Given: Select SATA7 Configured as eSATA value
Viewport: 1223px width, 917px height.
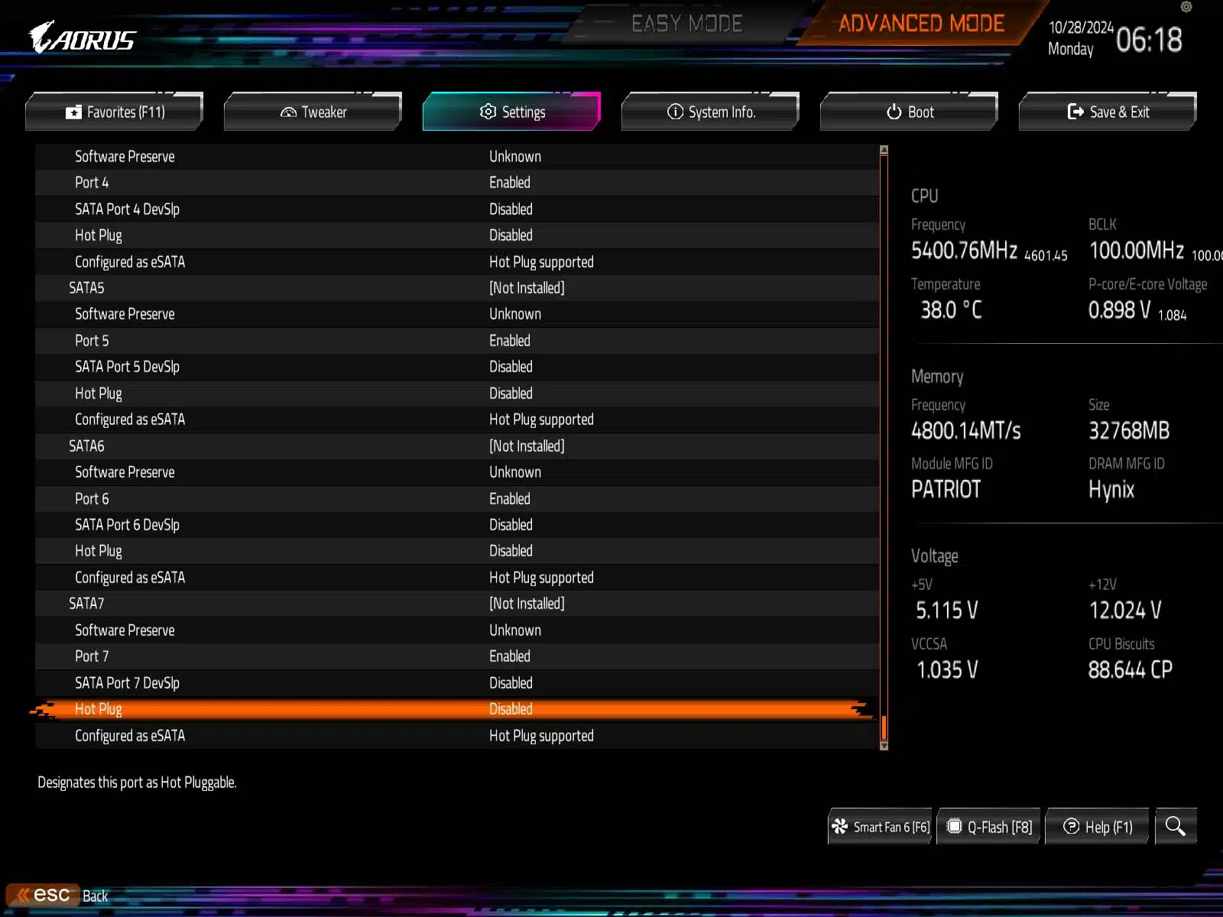Looking at the screenshot, I should (541, 736).
